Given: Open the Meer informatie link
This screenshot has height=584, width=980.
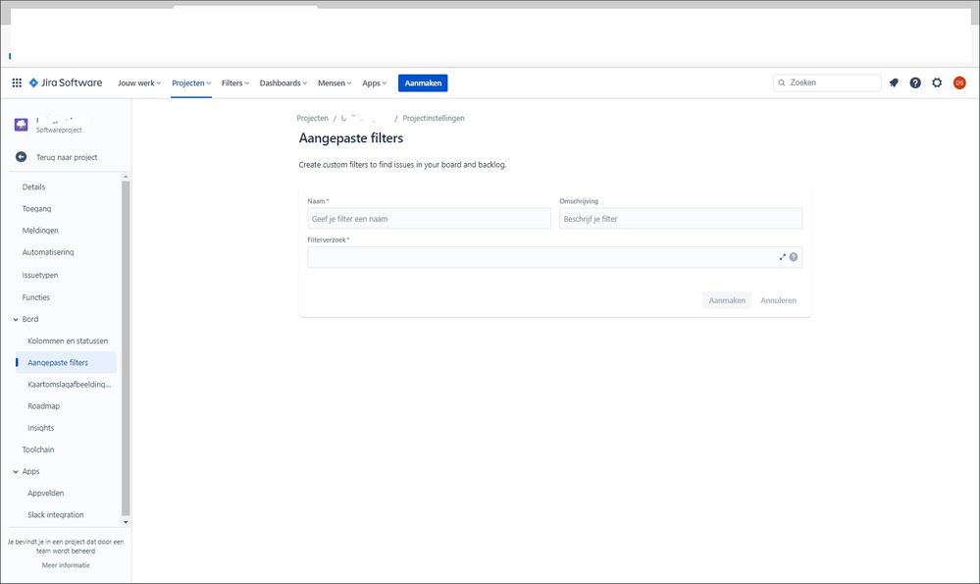Looking at the screenshot, I should 66,565.
